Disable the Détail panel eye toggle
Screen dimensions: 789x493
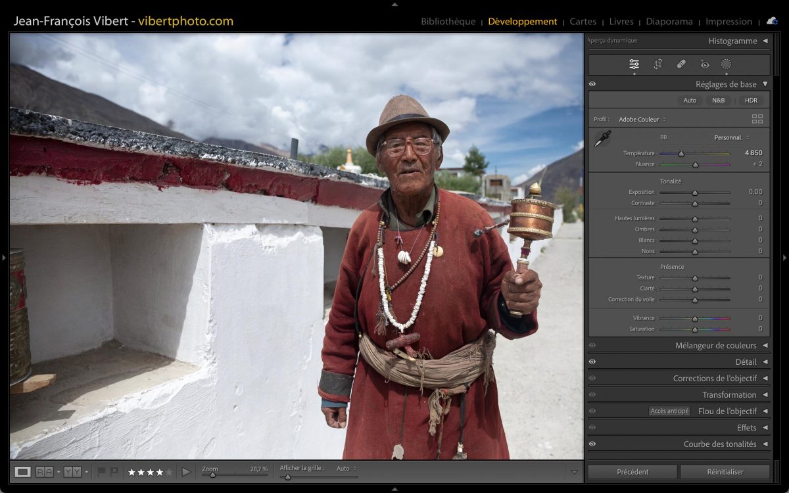(592, 362)
